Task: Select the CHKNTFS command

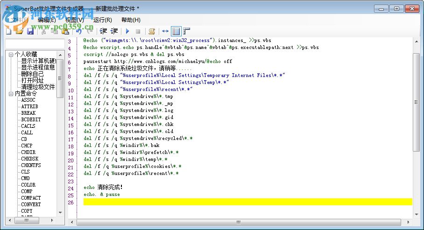Action: pos(31,165)
